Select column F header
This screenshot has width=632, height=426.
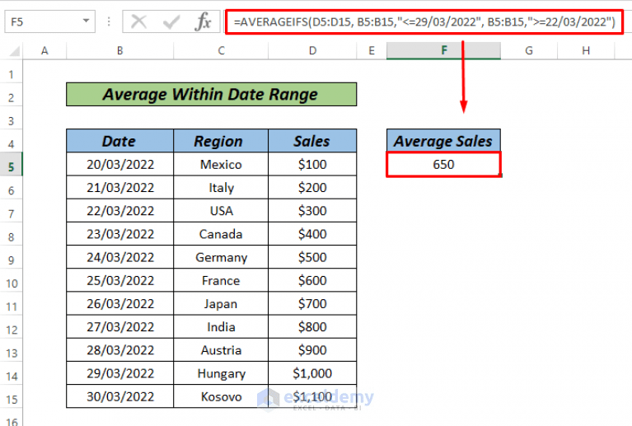click(x=443, y=51)
